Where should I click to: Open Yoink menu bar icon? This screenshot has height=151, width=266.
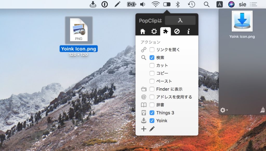tap(93, 4)
